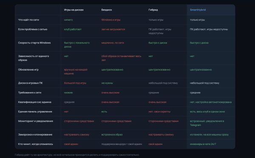Click 'Диски в игровых ПК' row label

click(x=30, y=83)
